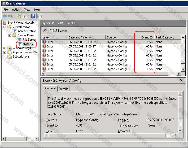Screen dimensions: 188x148
Task: Click the Windows Logs folder icon
Action: click(x=9, y=48)
